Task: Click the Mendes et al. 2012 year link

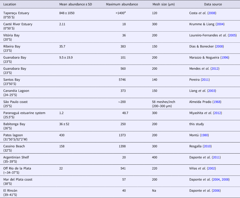Action: tap(215, 69)
